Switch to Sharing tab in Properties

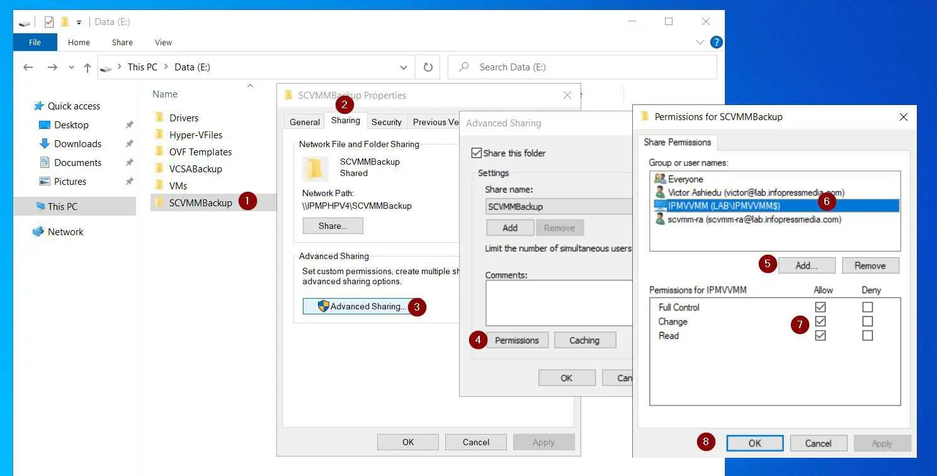click(346, 121)
